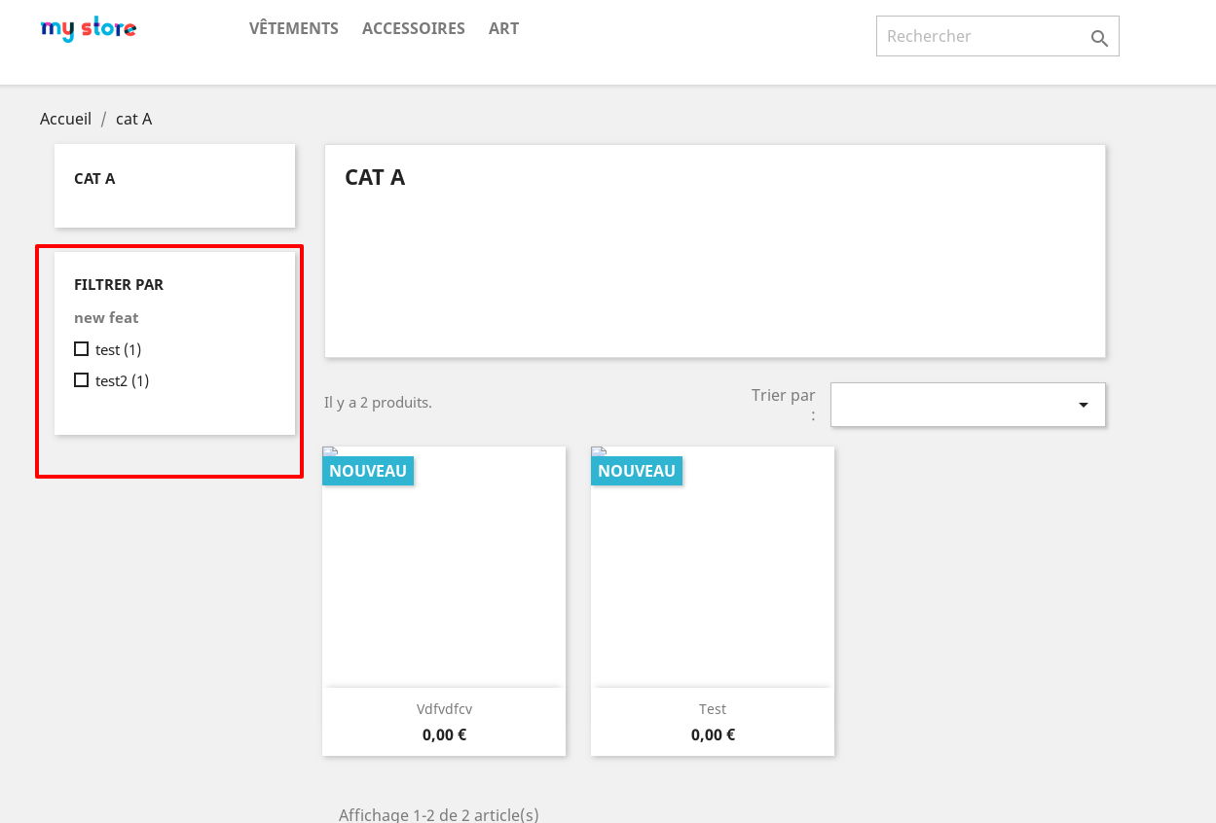Viewport: 1216px width, 823px height.
Task: Click the cat A breadcrumb
Action: pos(133,119)
